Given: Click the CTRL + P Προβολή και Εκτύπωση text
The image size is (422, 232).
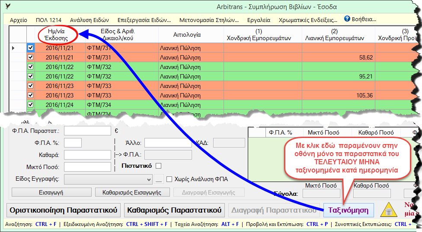Looking at the screenshot, I should click(x=317, y=224).
